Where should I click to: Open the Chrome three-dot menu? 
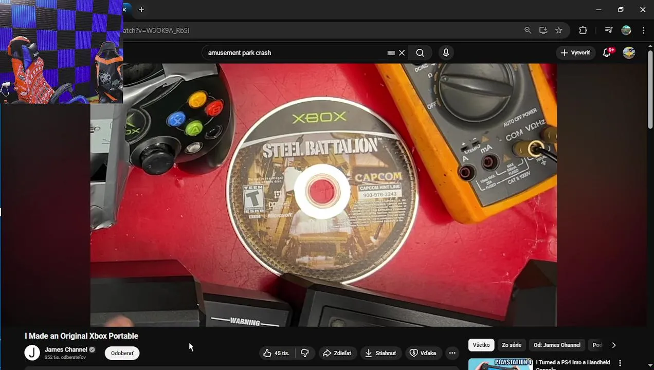643,30
